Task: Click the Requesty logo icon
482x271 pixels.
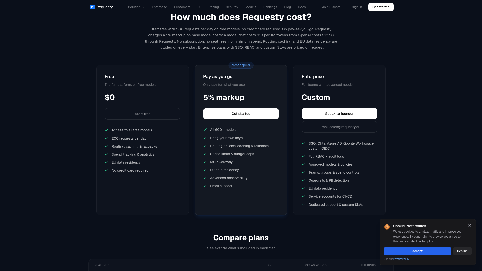Action: 92,7
